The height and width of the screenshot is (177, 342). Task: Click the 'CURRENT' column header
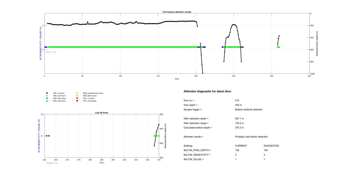241,146
